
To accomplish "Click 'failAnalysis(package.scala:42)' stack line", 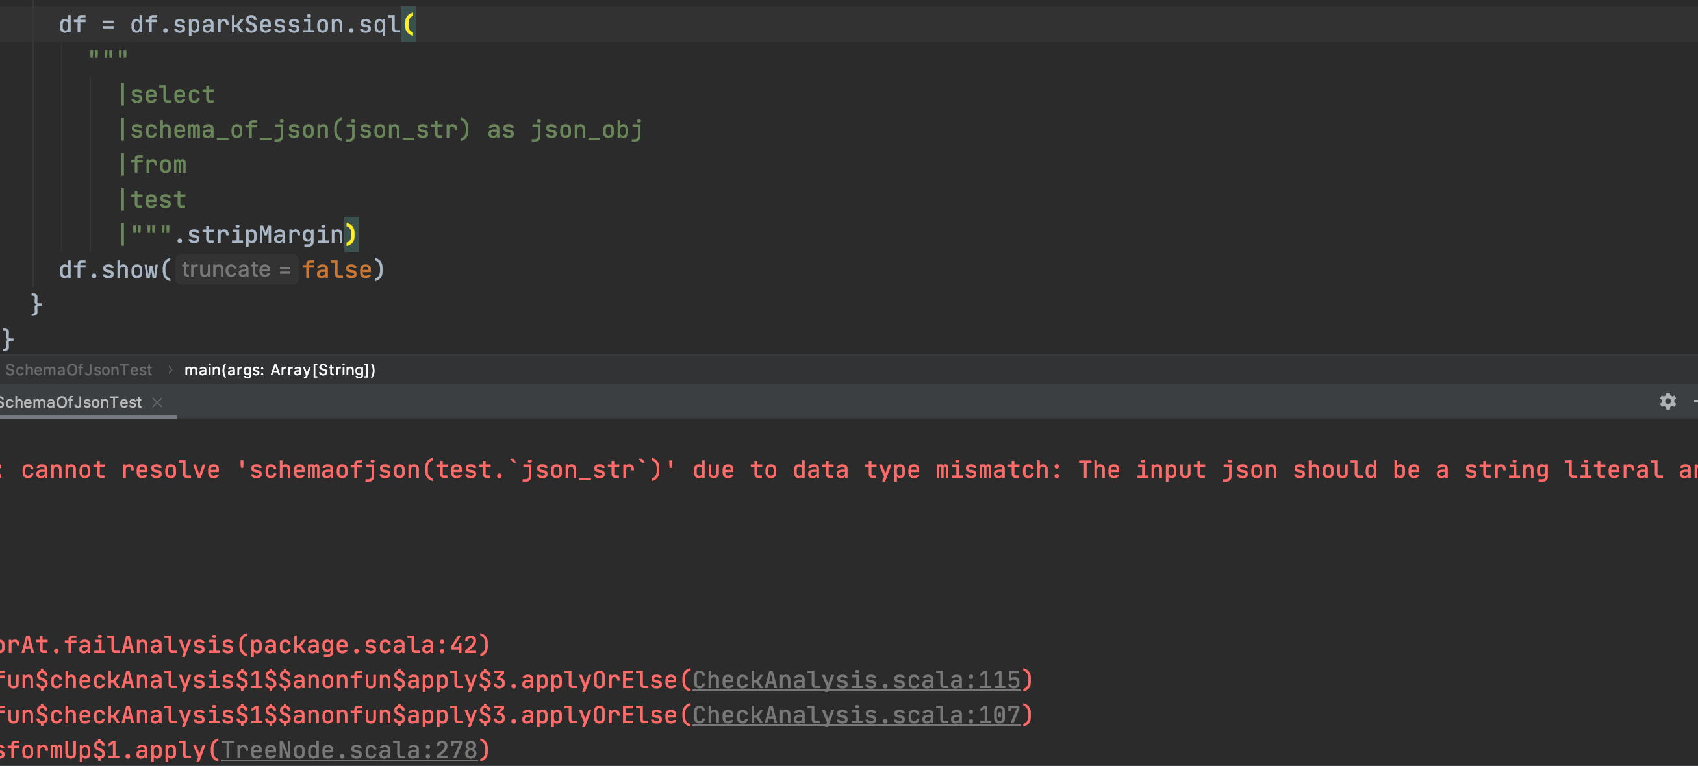I will click(277, 645).
